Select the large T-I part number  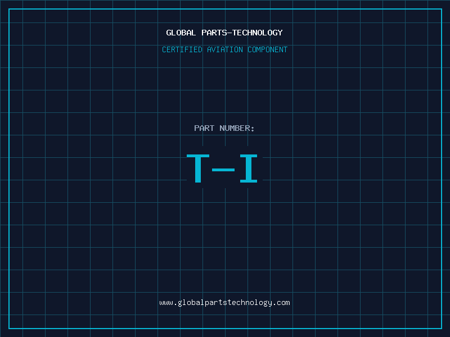tap(222, 168)
